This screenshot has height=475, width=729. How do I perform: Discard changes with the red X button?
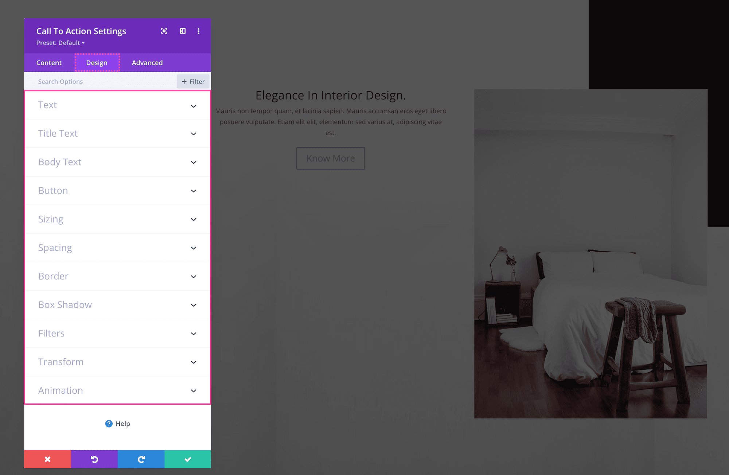[47, 459]
